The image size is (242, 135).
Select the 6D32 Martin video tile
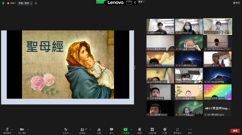coord(160,108)
